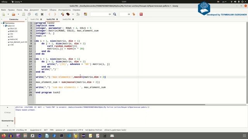
Task: Open the Build options dropdown arrow
Action: 73,14
